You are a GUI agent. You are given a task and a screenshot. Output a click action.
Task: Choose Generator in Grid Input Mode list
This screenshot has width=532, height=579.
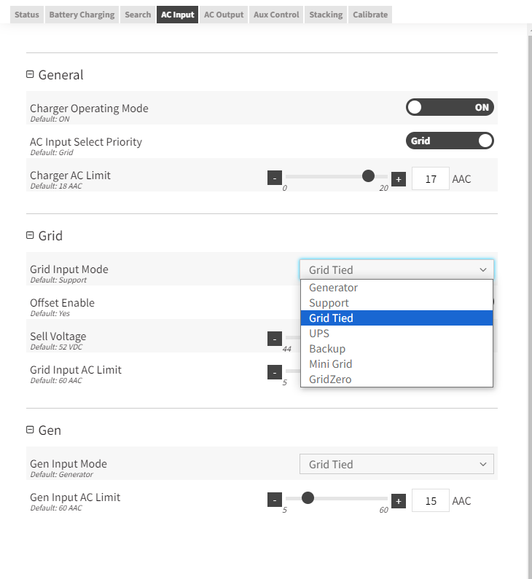tap(396, 288)
